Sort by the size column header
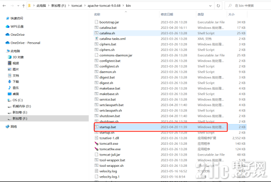Image resolution: width=271 pixels, height=182 pixels. point(231,14)
